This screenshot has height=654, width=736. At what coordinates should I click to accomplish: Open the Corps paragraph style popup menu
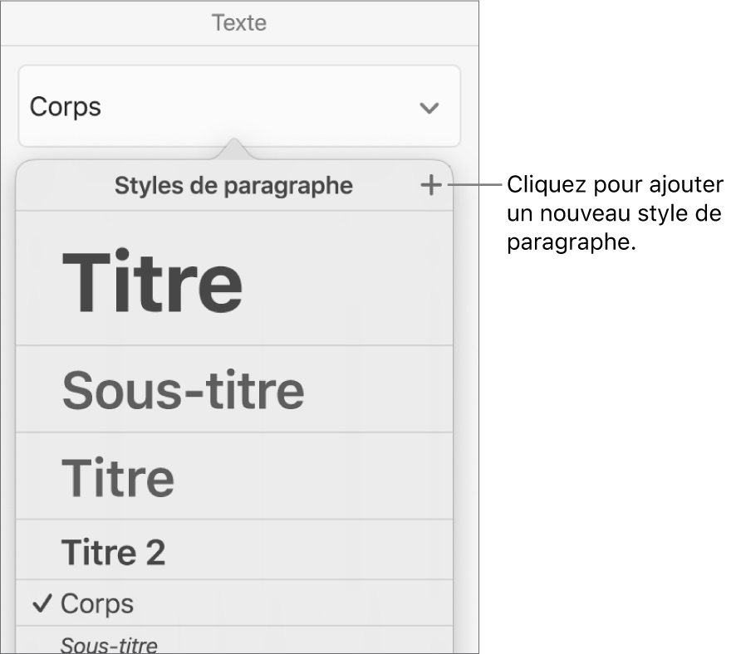point(238,107)
